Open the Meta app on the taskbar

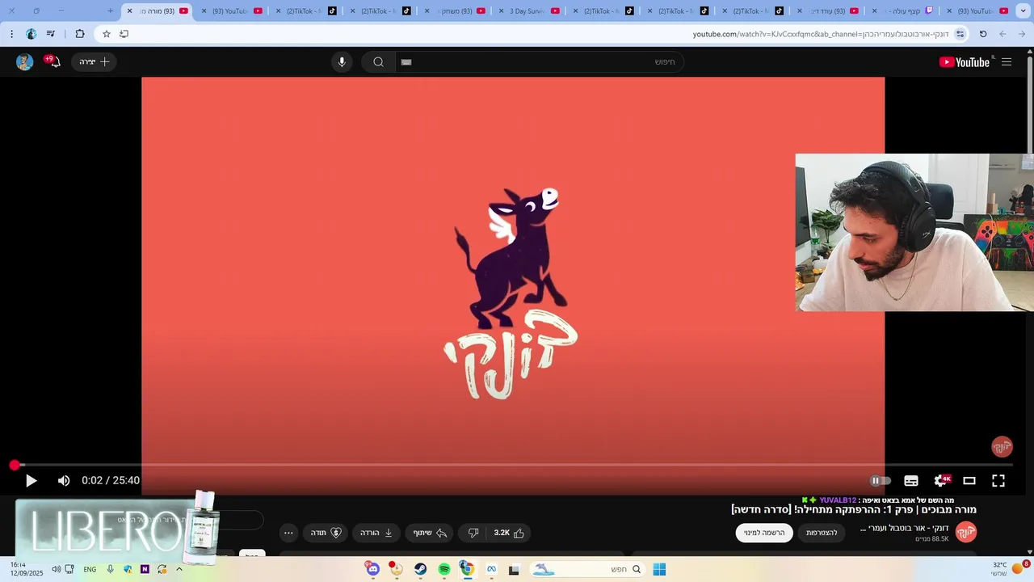point(491,569)
